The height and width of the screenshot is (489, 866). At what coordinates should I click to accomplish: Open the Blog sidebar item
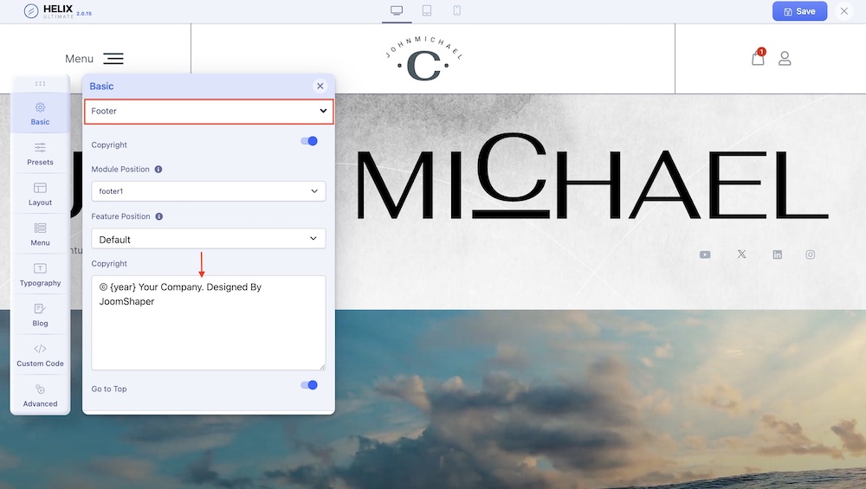tap(40, 315)
